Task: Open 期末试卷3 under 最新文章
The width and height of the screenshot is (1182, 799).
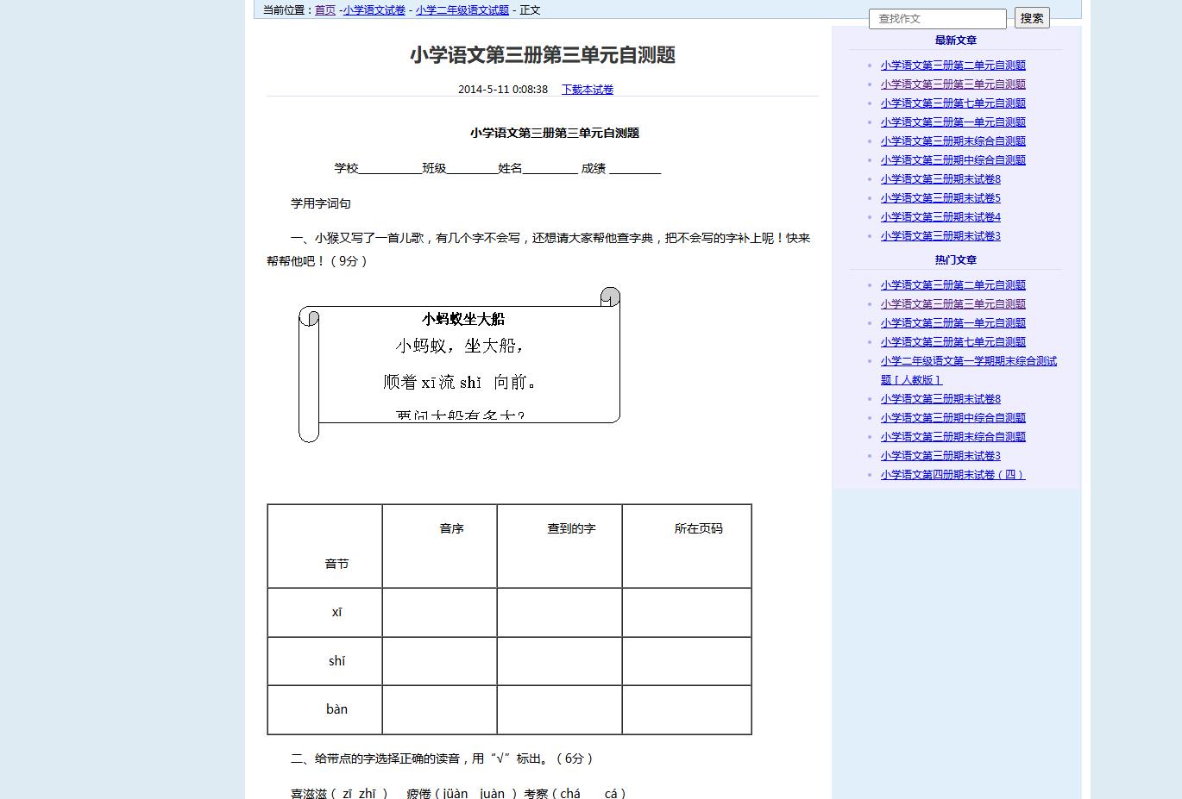Action: [940, 236]
